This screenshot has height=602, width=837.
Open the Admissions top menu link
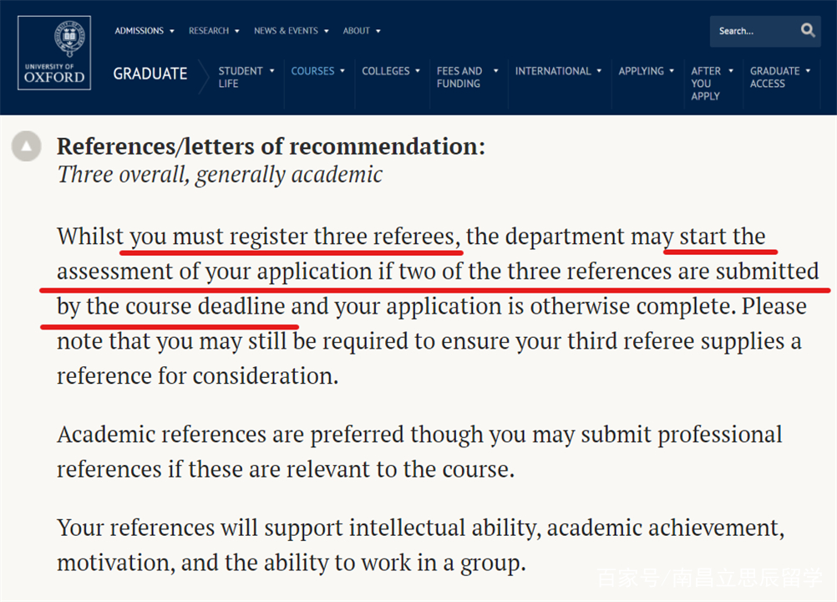139,31
